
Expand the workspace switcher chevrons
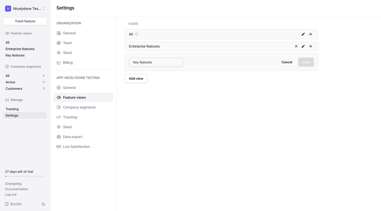[x=44, y=9]
